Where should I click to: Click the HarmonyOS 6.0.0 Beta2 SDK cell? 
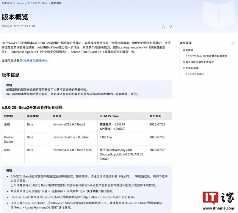(x=72, y=150)
